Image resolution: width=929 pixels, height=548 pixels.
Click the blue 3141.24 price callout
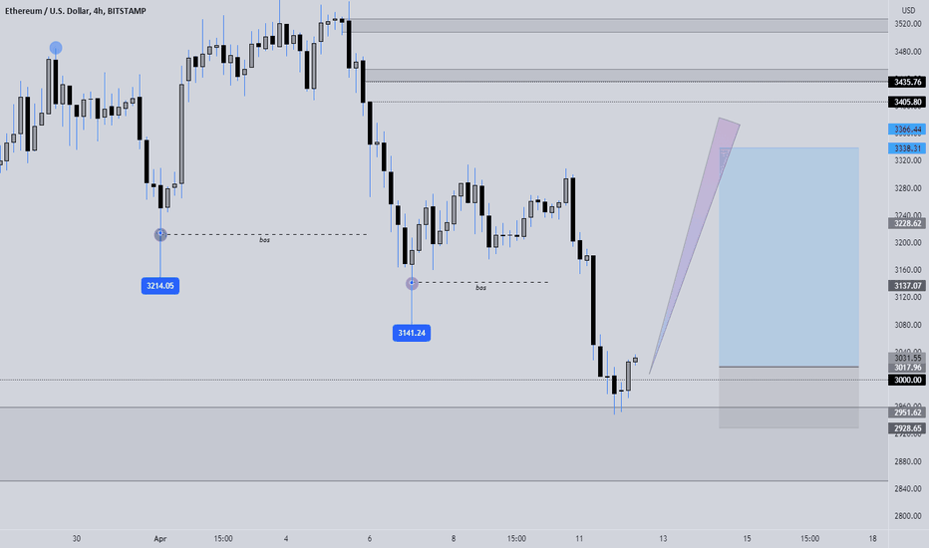pyautogui.click(x=412, y=333)
